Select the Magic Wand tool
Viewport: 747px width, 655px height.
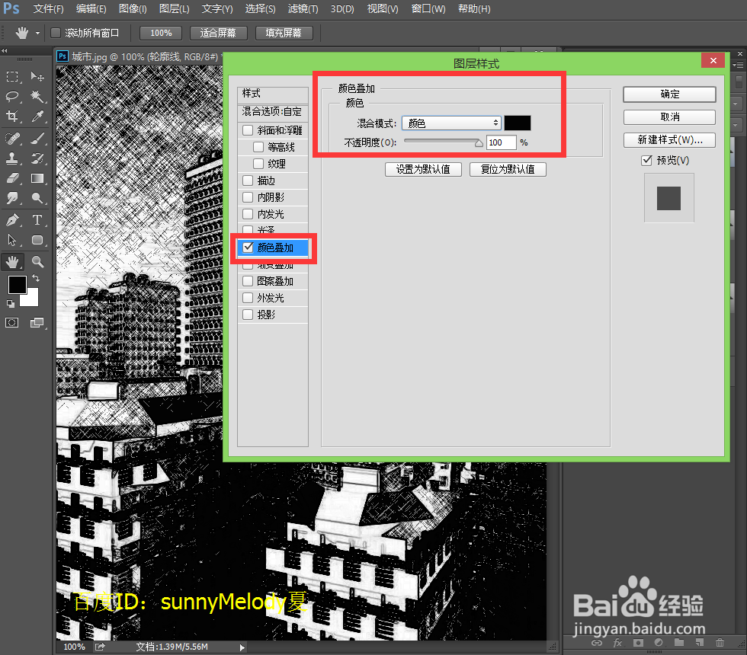point(37,97)
